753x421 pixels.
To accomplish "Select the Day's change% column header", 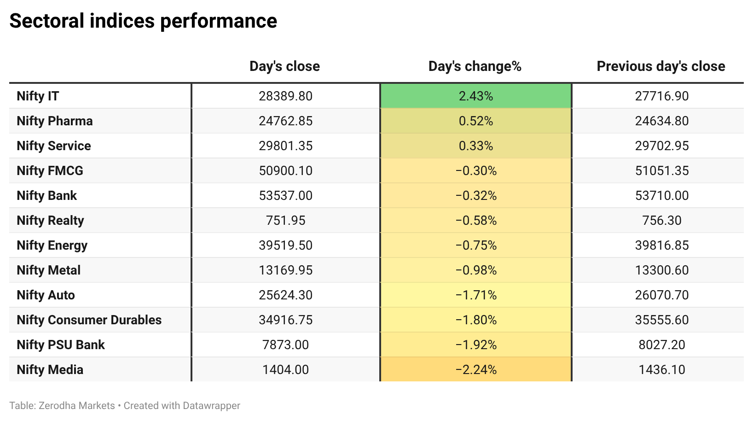I will click(475, 66).
